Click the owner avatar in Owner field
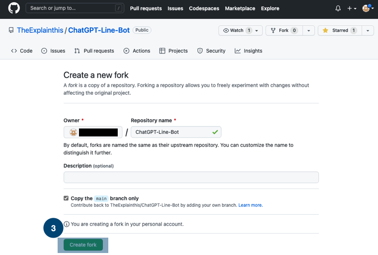The width and height of the screenshot is (378, 255). click(x=74, y=132)
